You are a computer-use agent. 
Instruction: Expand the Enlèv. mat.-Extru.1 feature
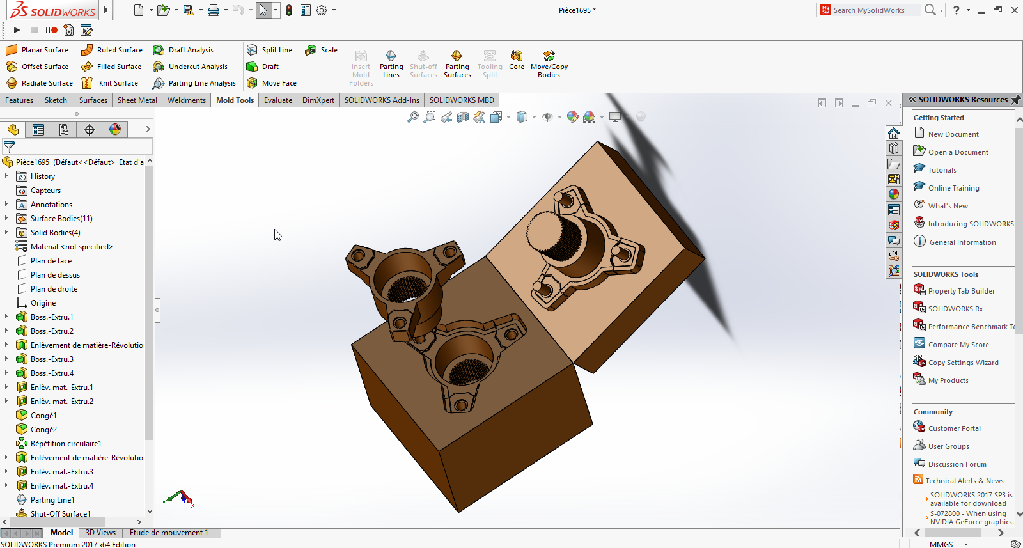(x=6, y=388)
